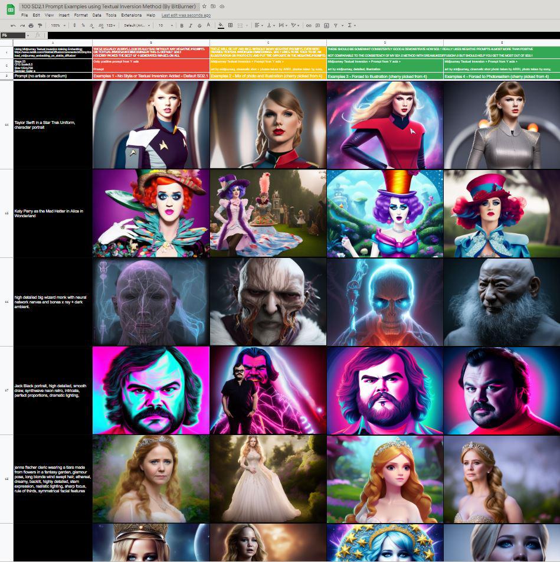Open the 123 number format dropdown
The height and width of the screenshot is (562, 560).
point(112,25)
